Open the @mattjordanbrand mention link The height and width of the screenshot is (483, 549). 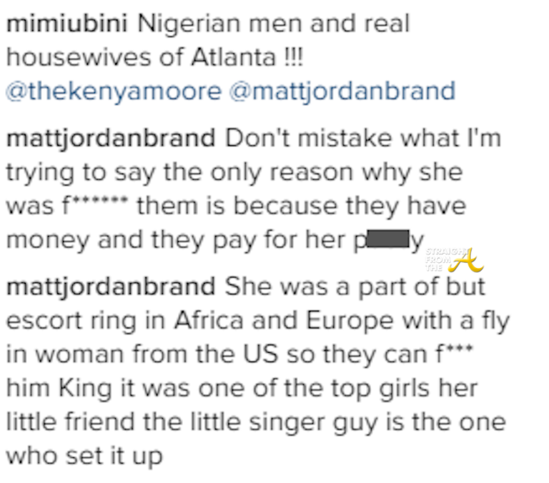click(x=344, y=91)
